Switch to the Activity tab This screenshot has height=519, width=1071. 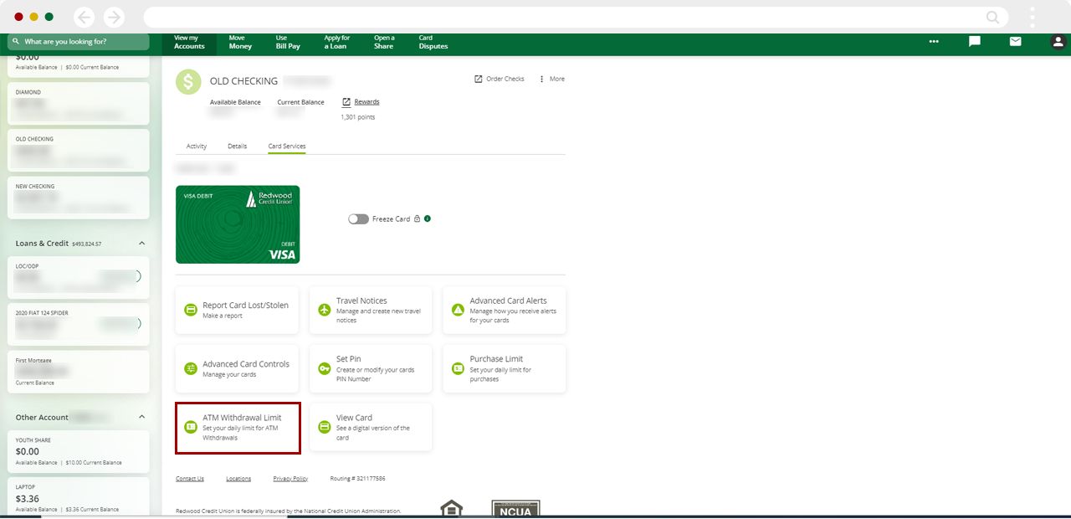coord(197,146)
